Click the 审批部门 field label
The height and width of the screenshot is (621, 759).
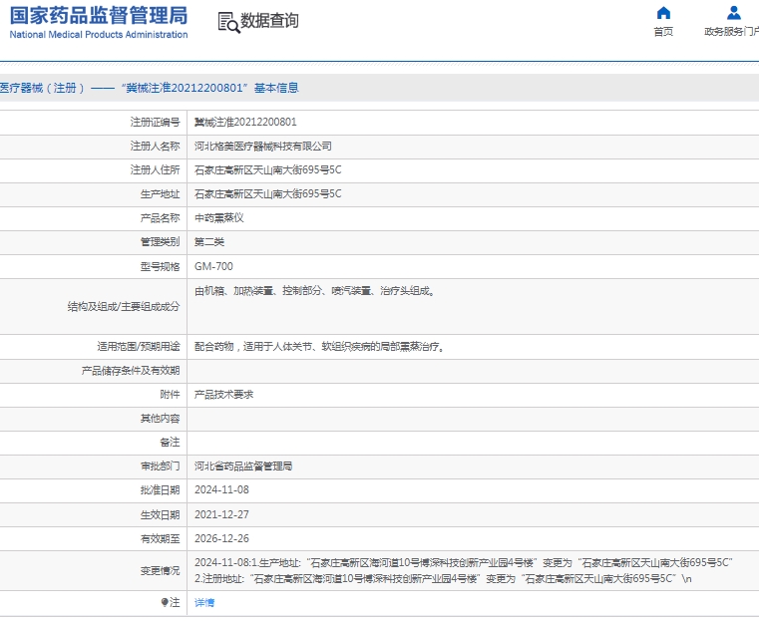tap(161, 466)
